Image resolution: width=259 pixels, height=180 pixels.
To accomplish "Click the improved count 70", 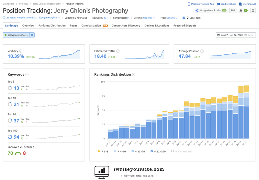I will [10, 153].
